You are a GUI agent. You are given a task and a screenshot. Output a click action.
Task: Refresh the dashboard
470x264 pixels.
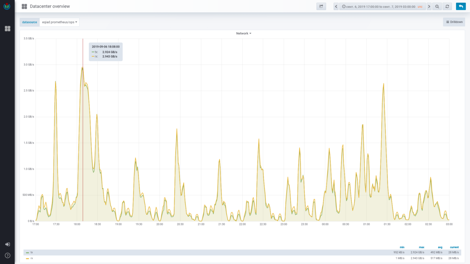click(447, 6)
